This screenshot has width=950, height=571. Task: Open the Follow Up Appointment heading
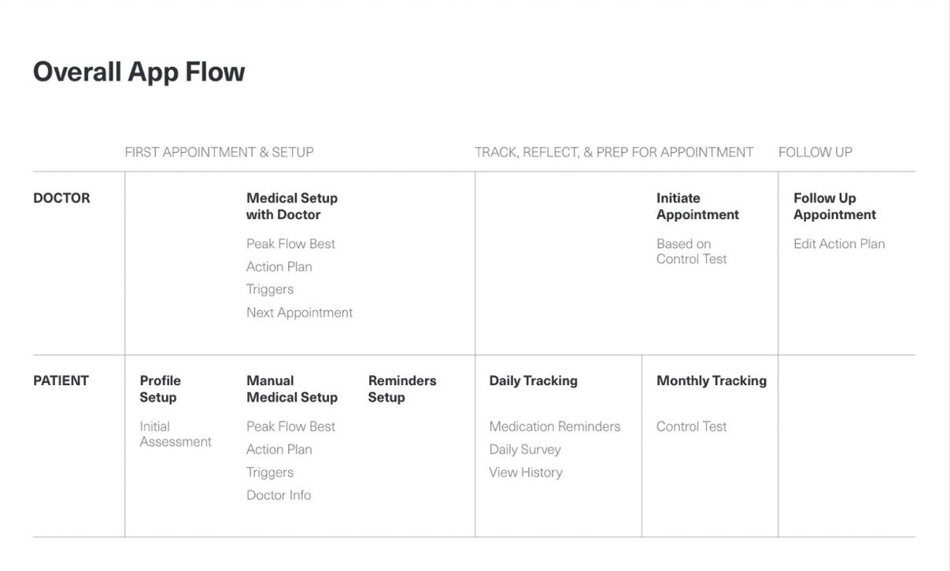click(834, 206)
